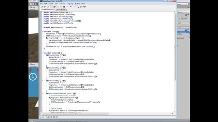Switch to ArmasEstado.js buffer tab
This screenshot has height=122, width=218.
pos(61,10)
